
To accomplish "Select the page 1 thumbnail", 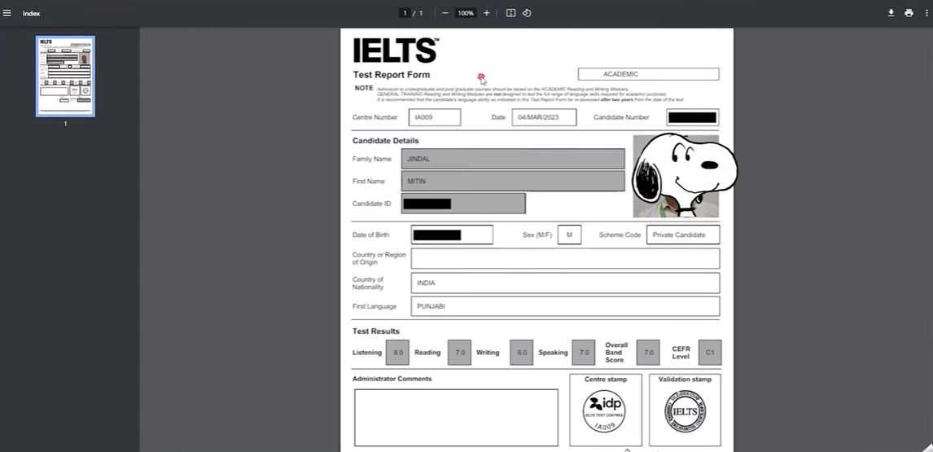I will (x=65, y=77).
